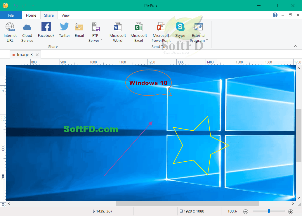The image size is (302, 216).
Task: Click the Undo arrow in title bar
Action: point(15,6)
